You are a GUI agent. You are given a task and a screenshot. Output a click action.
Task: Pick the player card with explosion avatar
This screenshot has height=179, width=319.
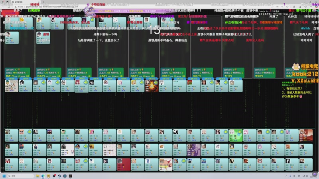[x=152, y=86]
